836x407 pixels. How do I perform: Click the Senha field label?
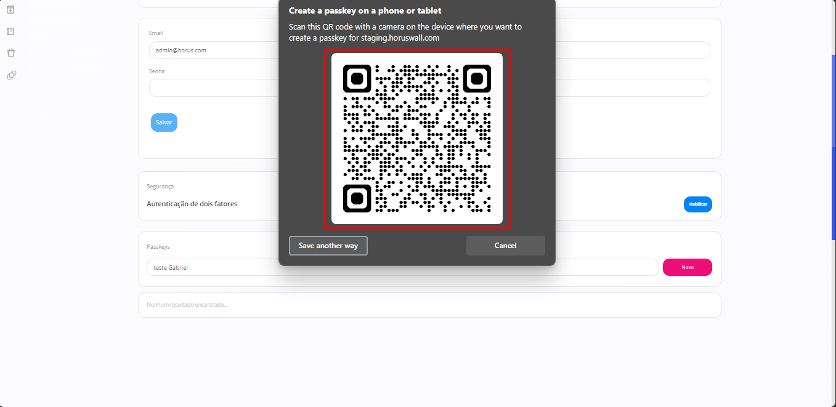pos(156,71)
